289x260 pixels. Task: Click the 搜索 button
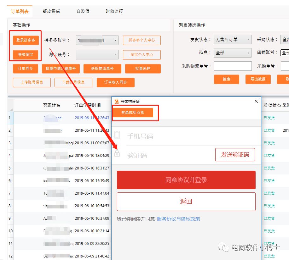(x=227, y=79)
